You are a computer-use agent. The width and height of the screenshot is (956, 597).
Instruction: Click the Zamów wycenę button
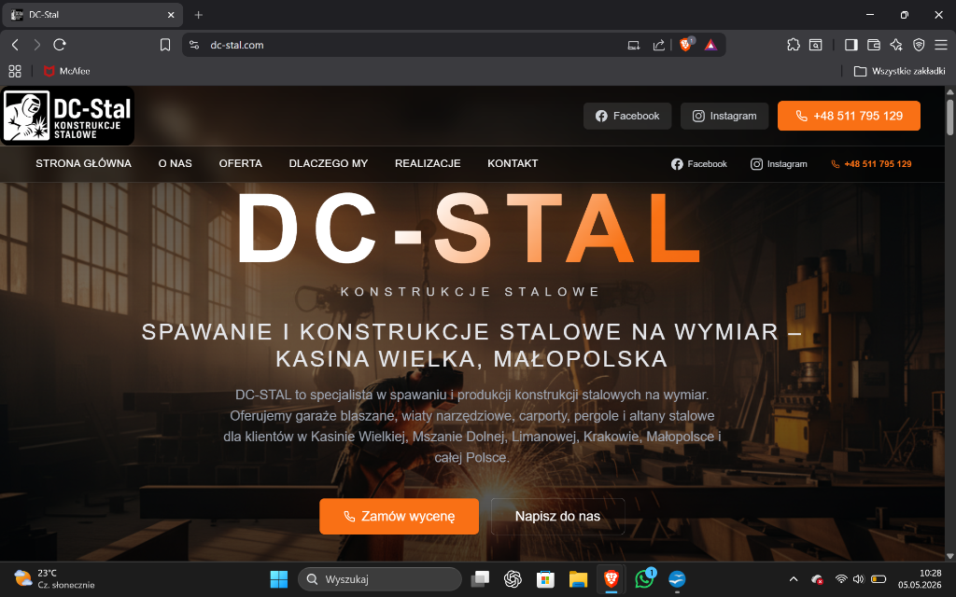(x=400, y=516)
